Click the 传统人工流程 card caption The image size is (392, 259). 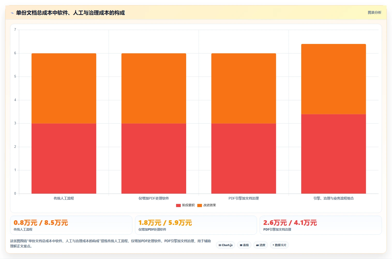23,230
